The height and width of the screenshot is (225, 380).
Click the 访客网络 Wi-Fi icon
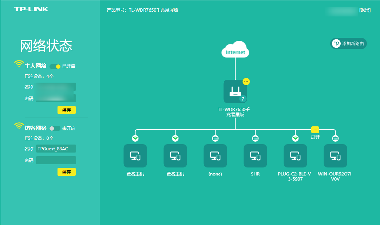19,126
